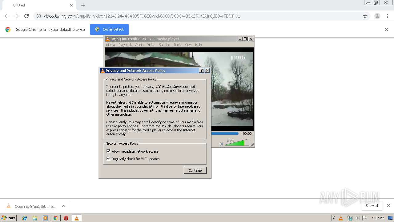Click the 00:00 remaining time label in VLC

pyautogui.click(x=247, y=134)
